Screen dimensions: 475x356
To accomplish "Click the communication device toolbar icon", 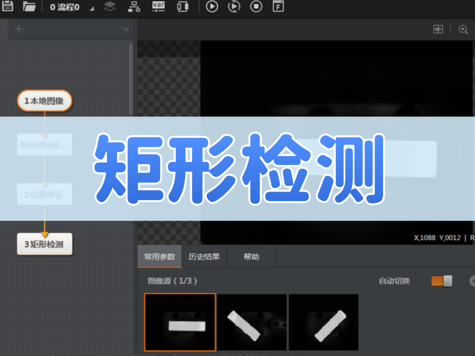I will (x=182, y=7).
